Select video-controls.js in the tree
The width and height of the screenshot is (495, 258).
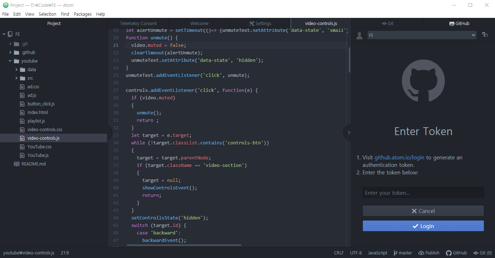pos(54,138)
